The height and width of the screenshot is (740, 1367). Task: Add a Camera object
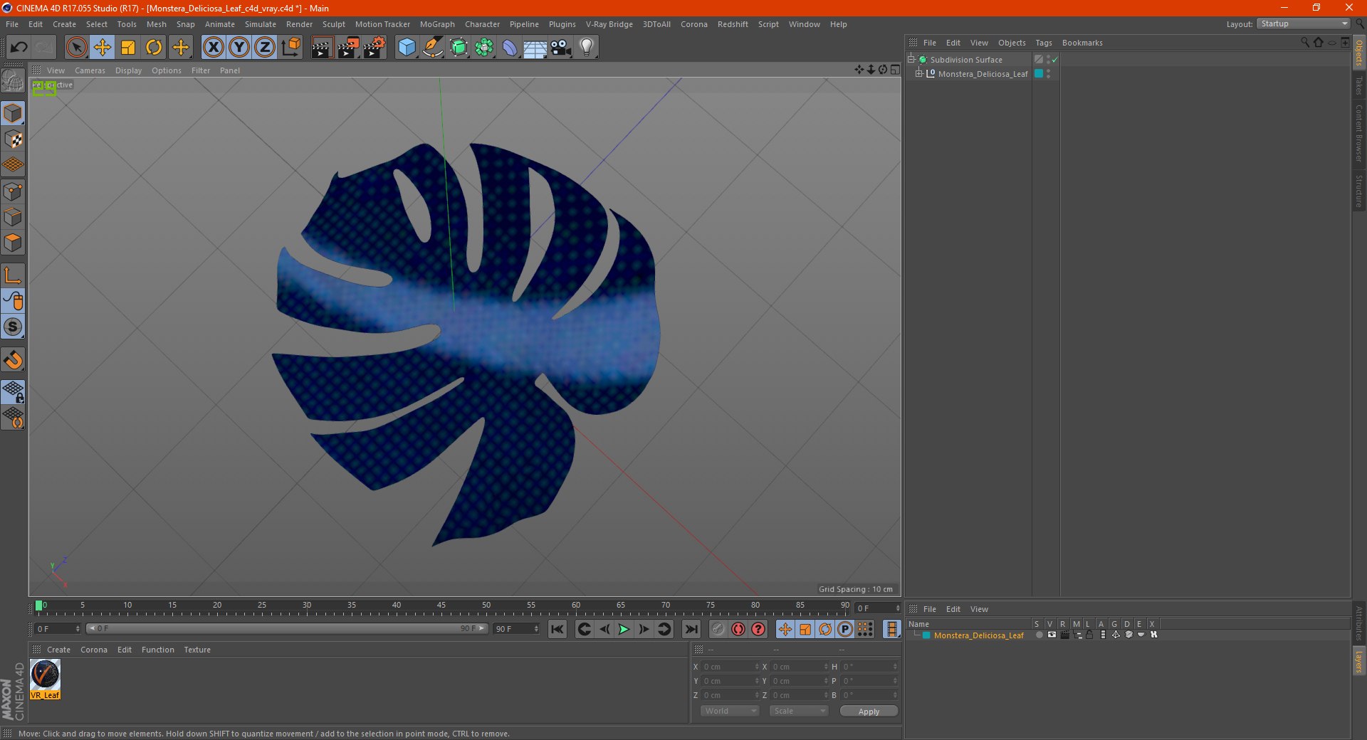(561, 48)
